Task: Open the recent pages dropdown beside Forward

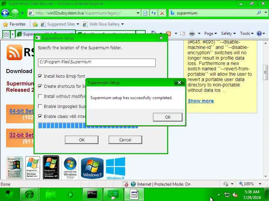Action: pos(23,13)
